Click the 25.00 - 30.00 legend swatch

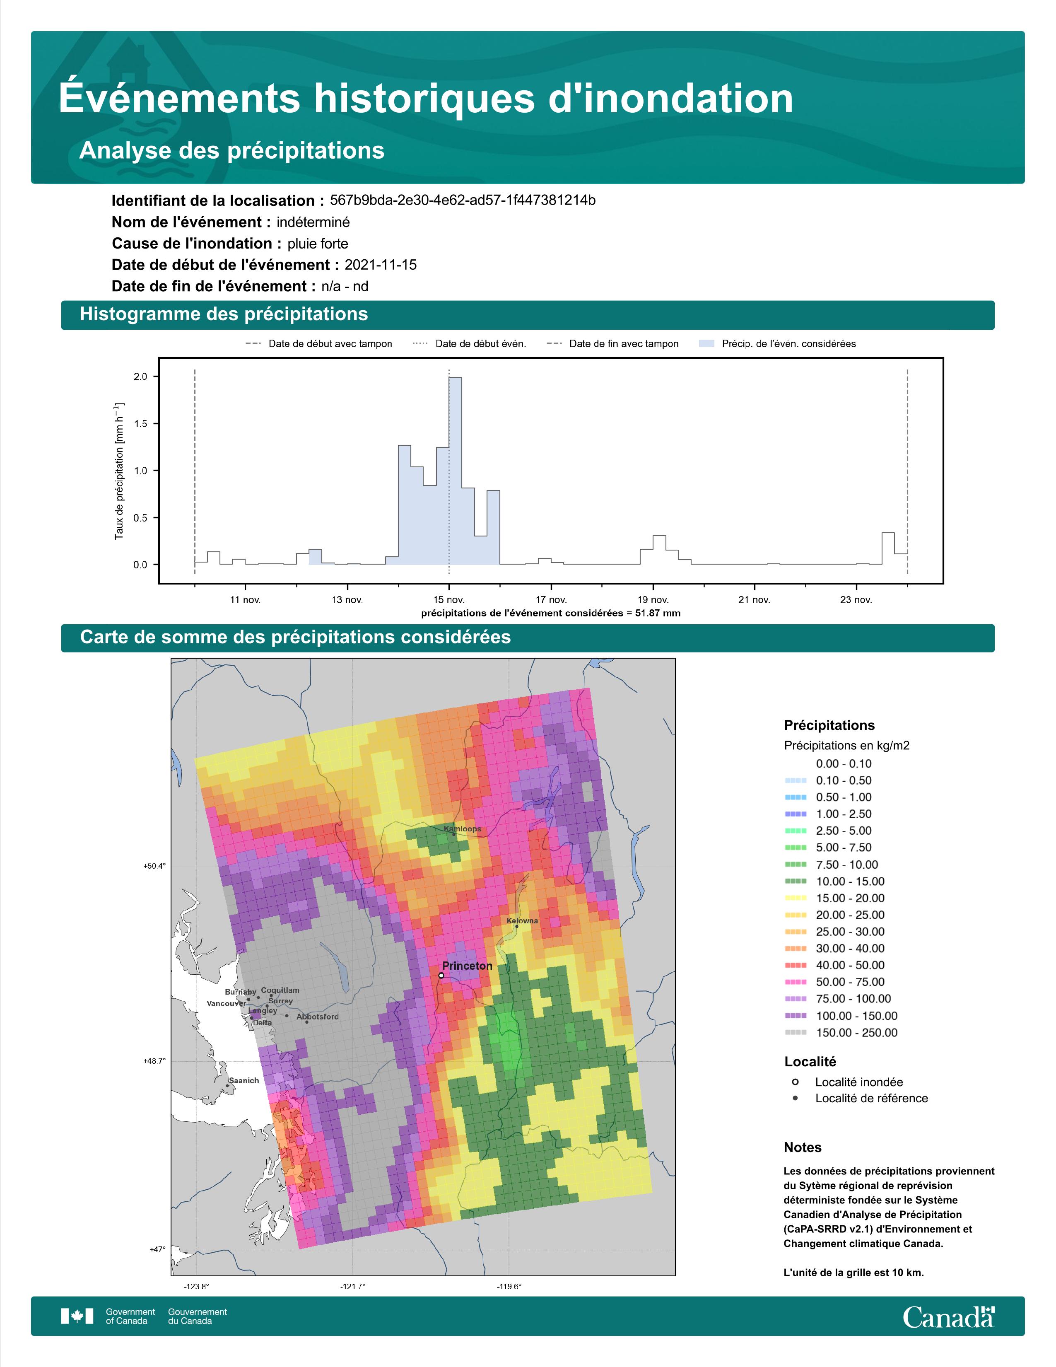point(795,932)
